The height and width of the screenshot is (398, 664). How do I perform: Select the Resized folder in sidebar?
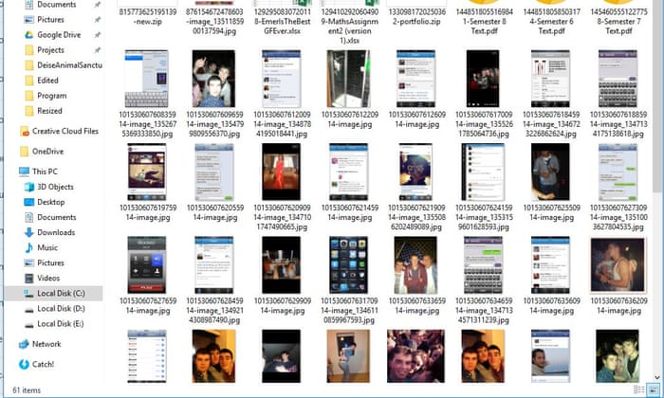(x=52, y=110)
